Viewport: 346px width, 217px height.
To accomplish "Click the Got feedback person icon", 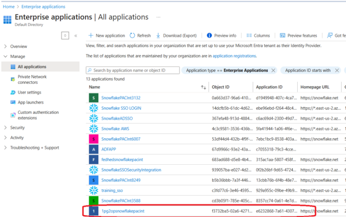I will pos(330,36).
